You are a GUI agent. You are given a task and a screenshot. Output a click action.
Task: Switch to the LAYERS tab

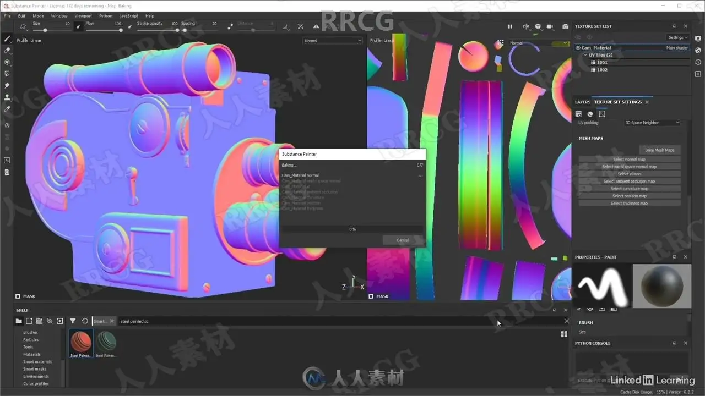click(583, 102)
